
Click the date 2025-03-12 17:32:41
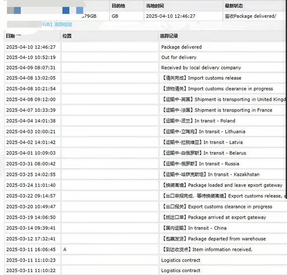coord(31,238)
